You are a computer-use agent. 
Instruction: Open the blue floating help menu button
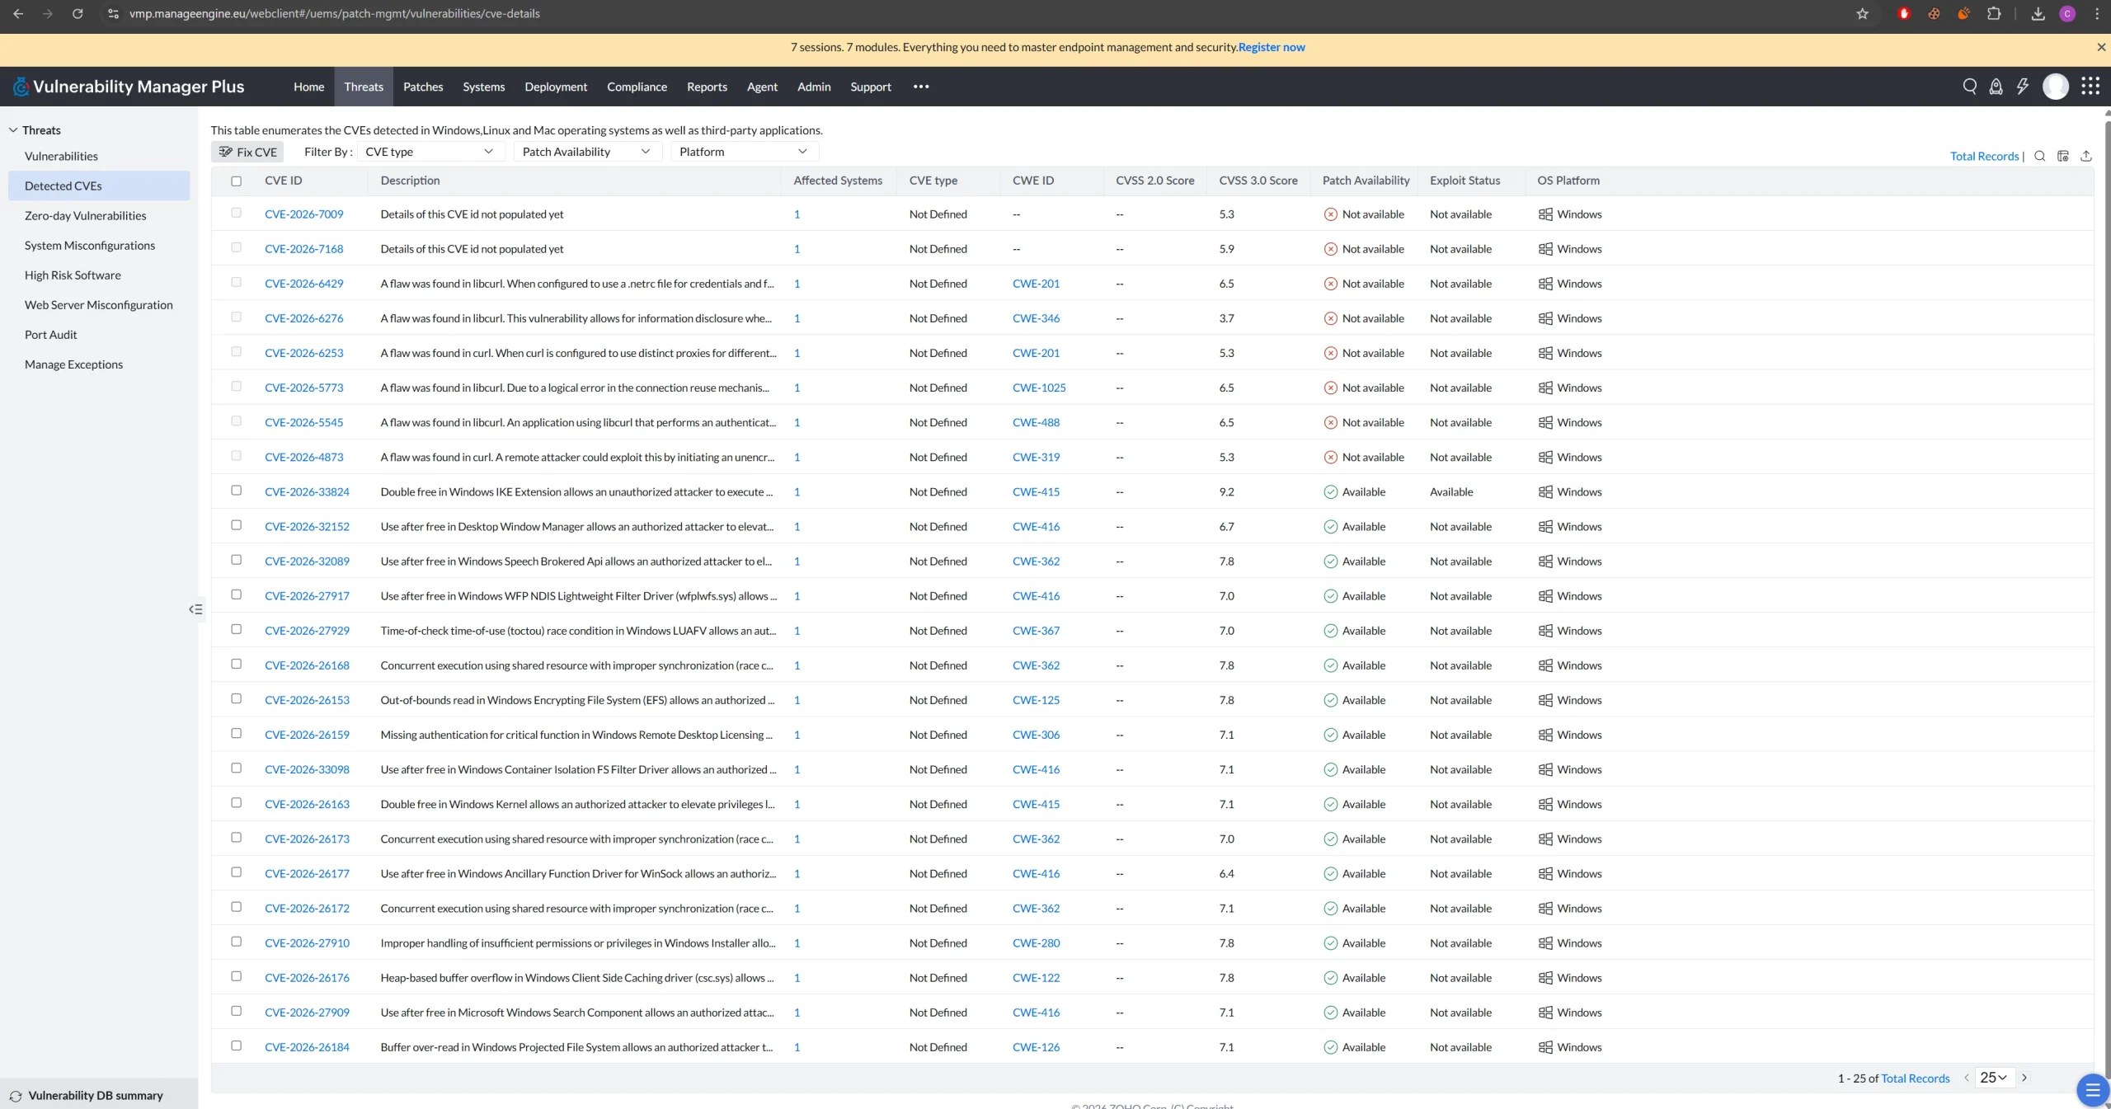pos(2092,1090)
